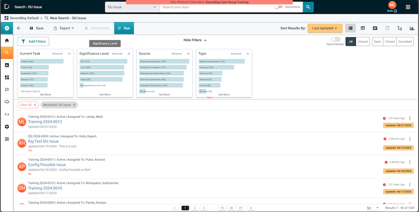Click the cloud upload icon in sidebar
Screen dimensions: 419x212
pyautogui.click(x=7, y=102)
